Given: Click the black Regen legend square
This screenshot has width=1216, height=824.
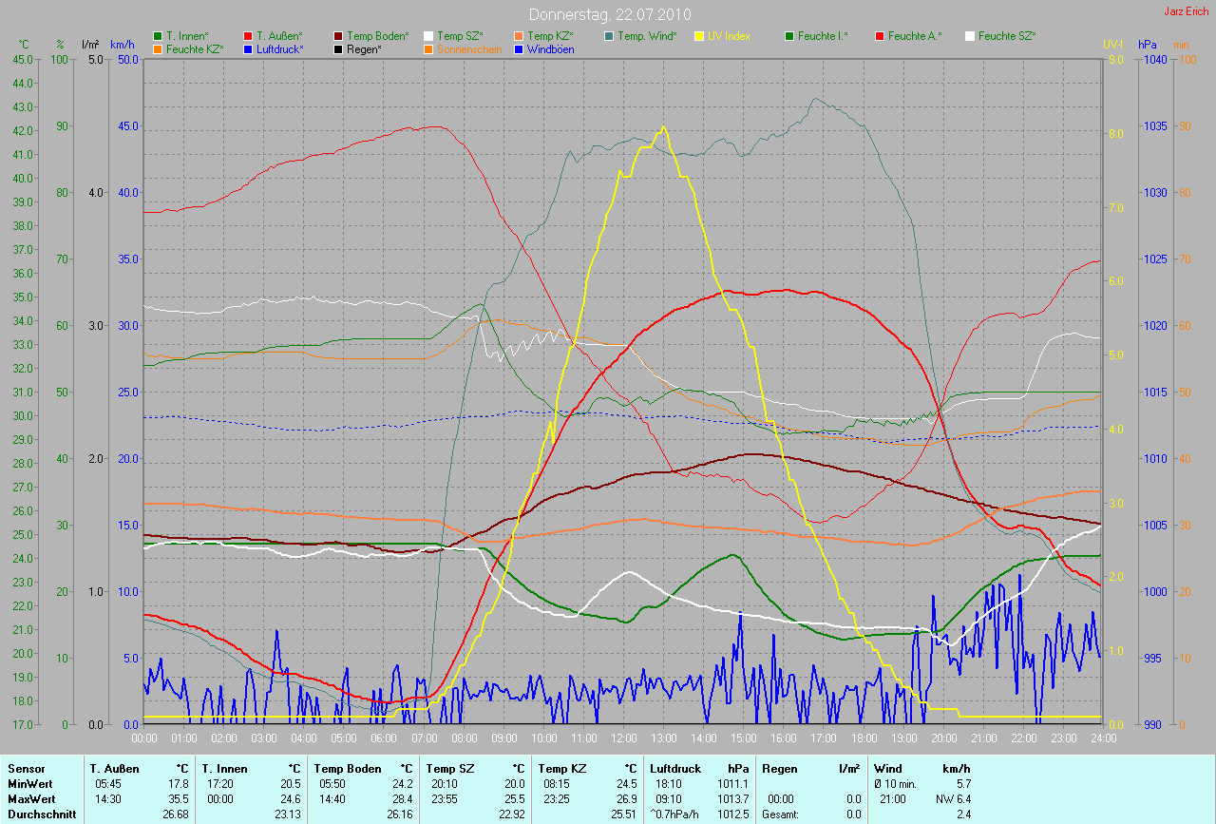Looking at the screenshot, I should 339,48.
